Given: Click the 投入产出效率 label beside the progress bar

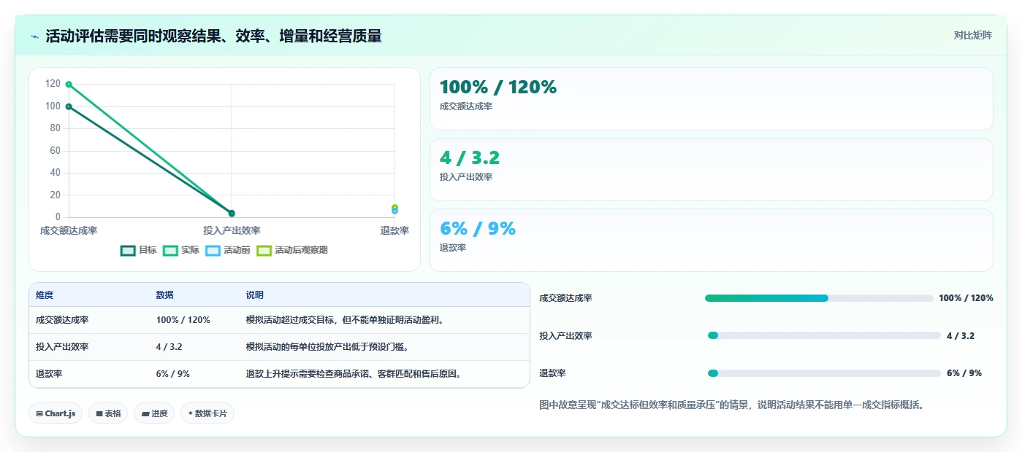Looking at the screenshot, I should tap(566, 335).
